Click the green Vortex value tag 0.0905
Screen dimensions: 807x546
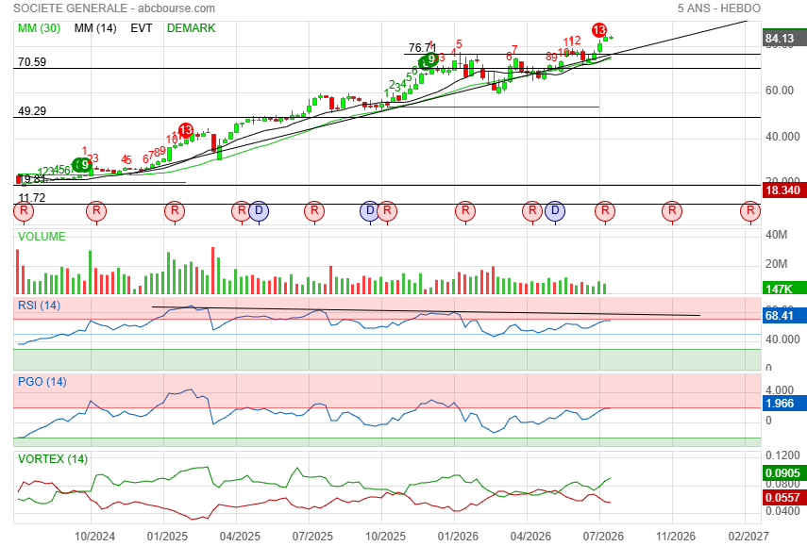click(x=783, y=473)
